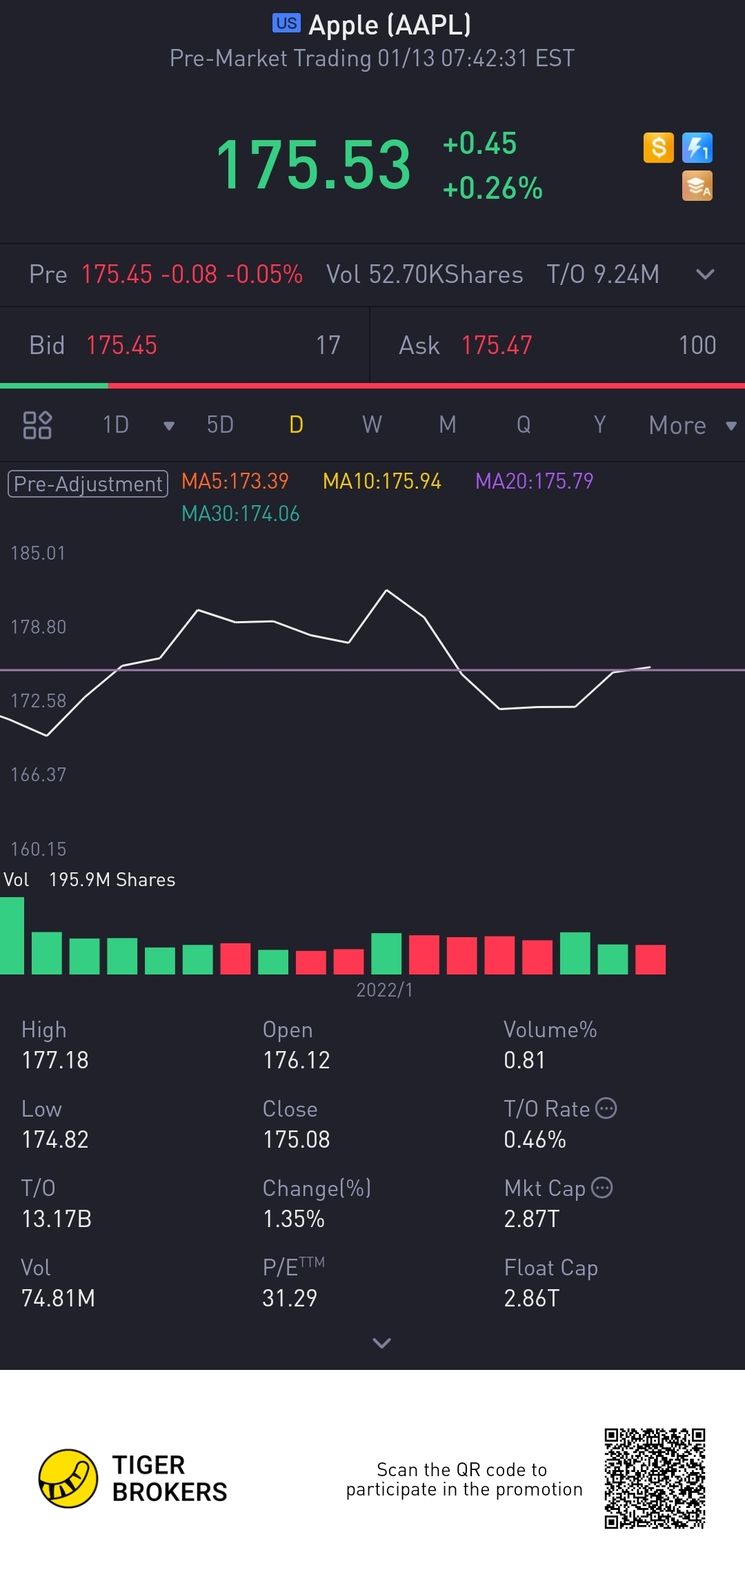Expand more stock statistics chevron
Image resolution: width=745 pixels, height=1588 pixels.
click(381, 1342)
